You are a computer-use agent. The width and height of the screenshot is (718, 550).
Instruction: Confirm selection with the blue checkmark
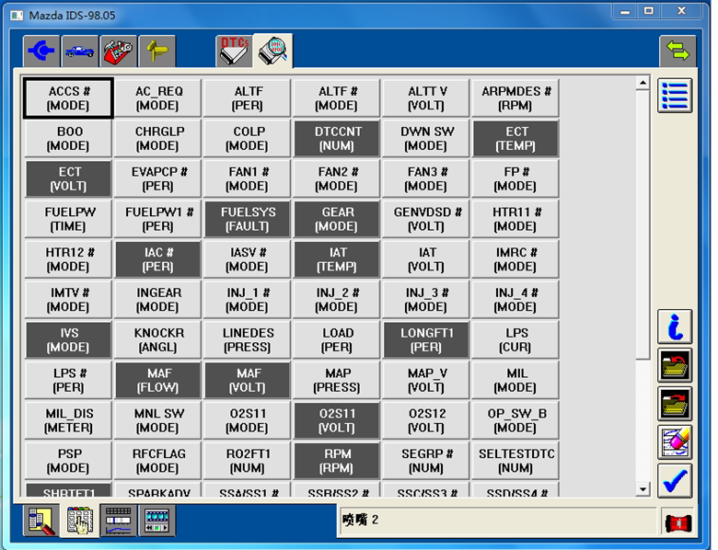coord(675,480)
